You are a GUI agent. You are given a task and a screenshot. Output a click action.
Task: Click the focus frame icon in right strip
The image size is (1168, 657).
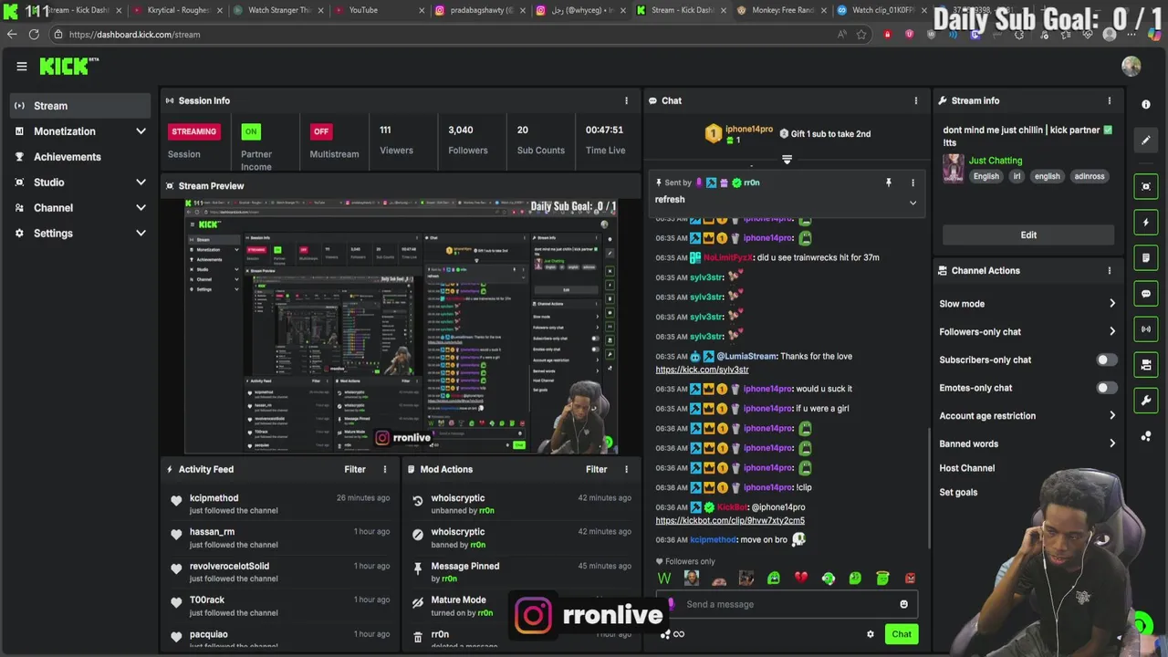click(1146, 186)
